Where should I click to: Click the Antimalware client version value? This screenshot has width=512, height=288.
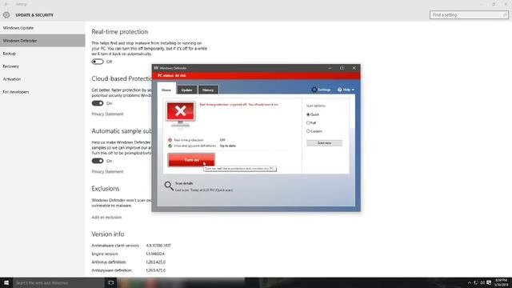point(158,246)
